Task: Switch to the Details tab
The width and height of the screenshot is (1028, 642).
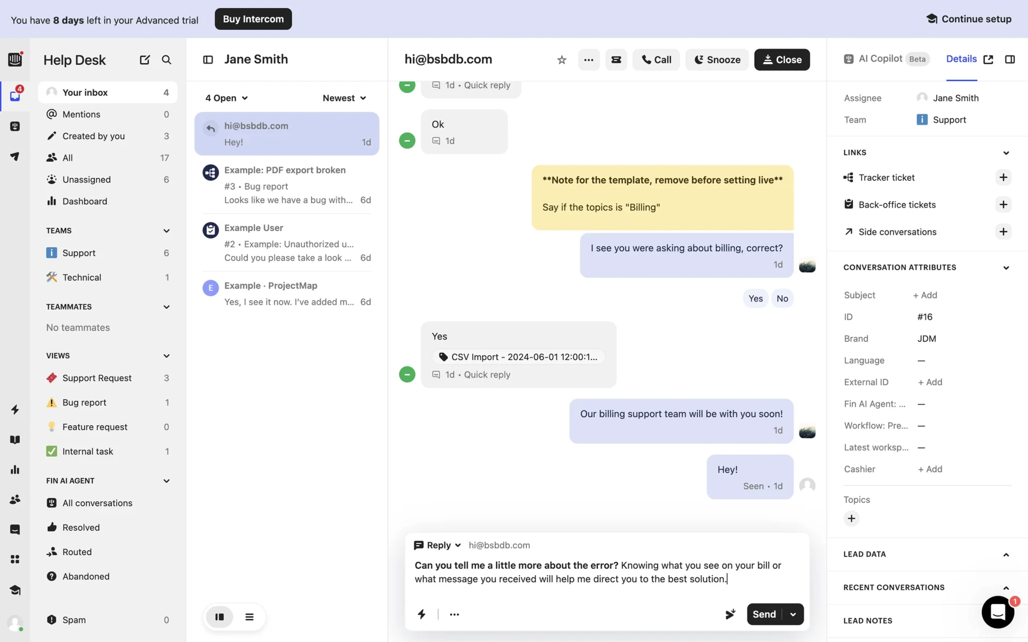Action: 961,59
